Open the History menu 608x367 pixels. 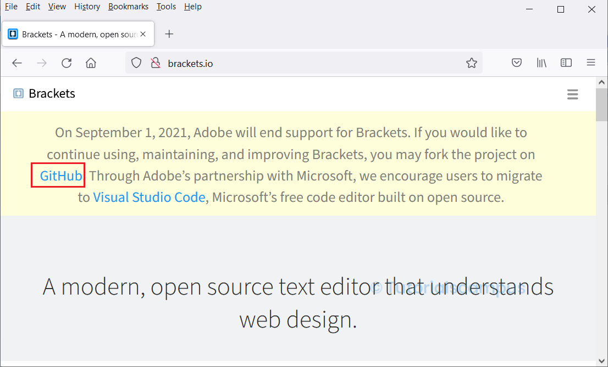click(x=87, y=7)
